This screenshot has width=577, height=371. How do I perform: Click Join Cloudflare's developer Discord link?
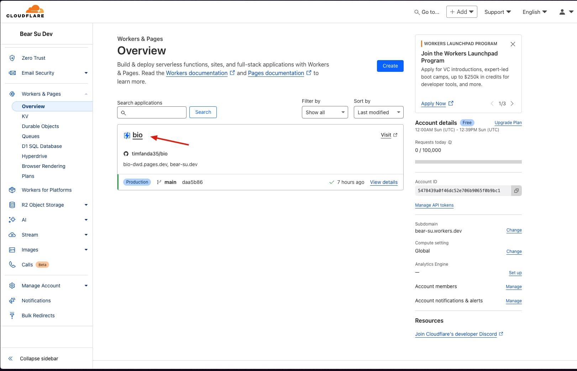[459, 334]
